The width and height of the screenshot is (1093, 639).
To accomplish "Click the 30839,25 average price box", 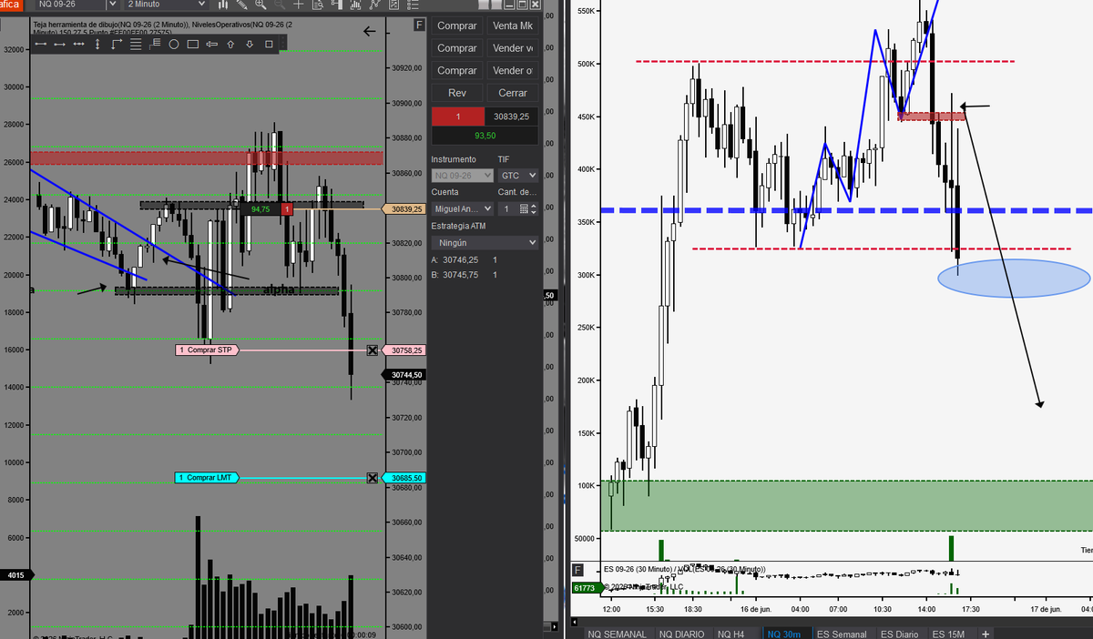I will pyautogui.click(x=512, y=117).
